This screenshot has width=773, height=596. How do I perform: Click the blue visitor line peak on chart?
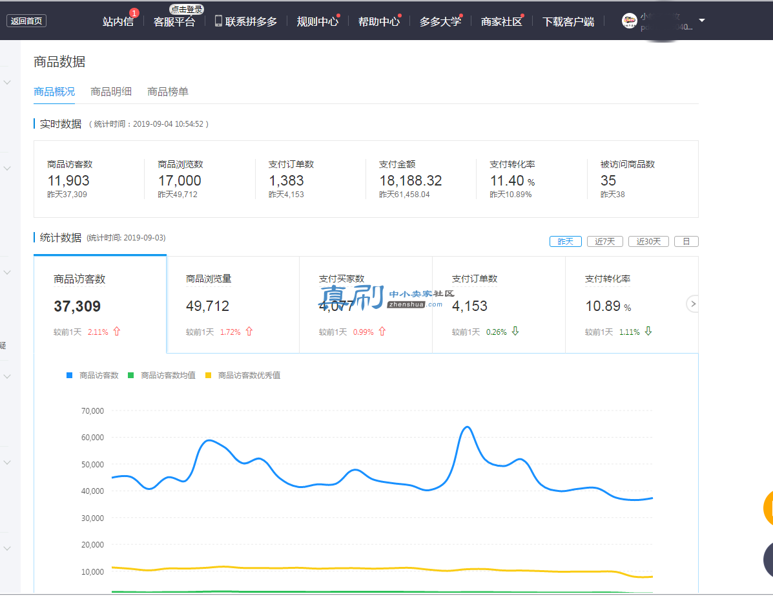click(467, 427)
